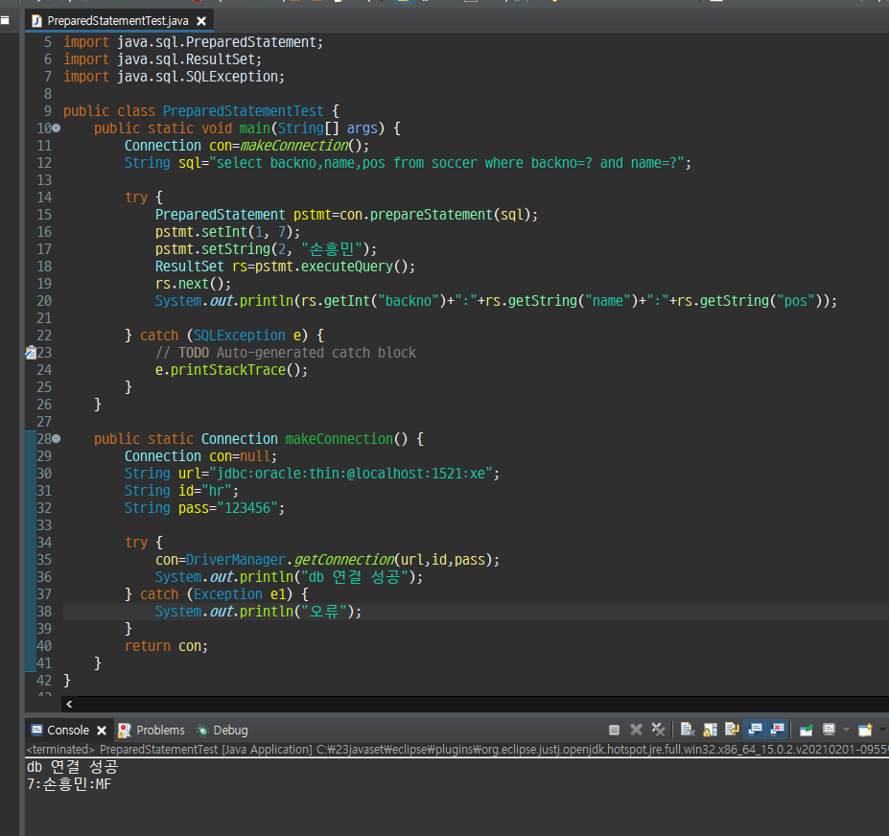Viewport: 889px width, 836px height.
Task: Toggle Show Console on Standard Out change
Action: [755, 730]
